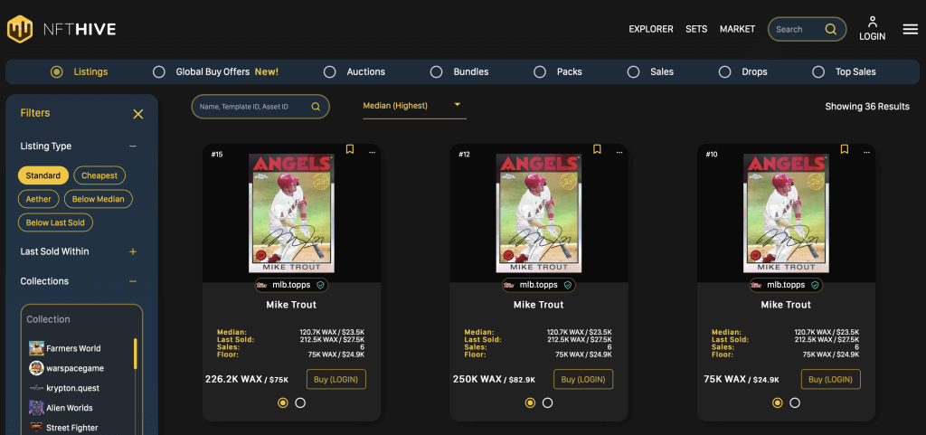The image size is (926, 435).
Task: Click the magnifier icon in top search
Action: click(830, 29)
